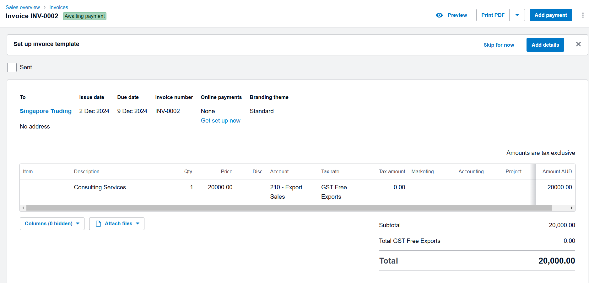The image size is (589, 283).
Task: Open the kebab more options menu
Action: [583, 15]
